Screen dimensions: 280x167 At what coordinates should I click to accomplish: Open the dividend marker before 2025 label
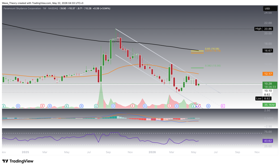(18, 106)
